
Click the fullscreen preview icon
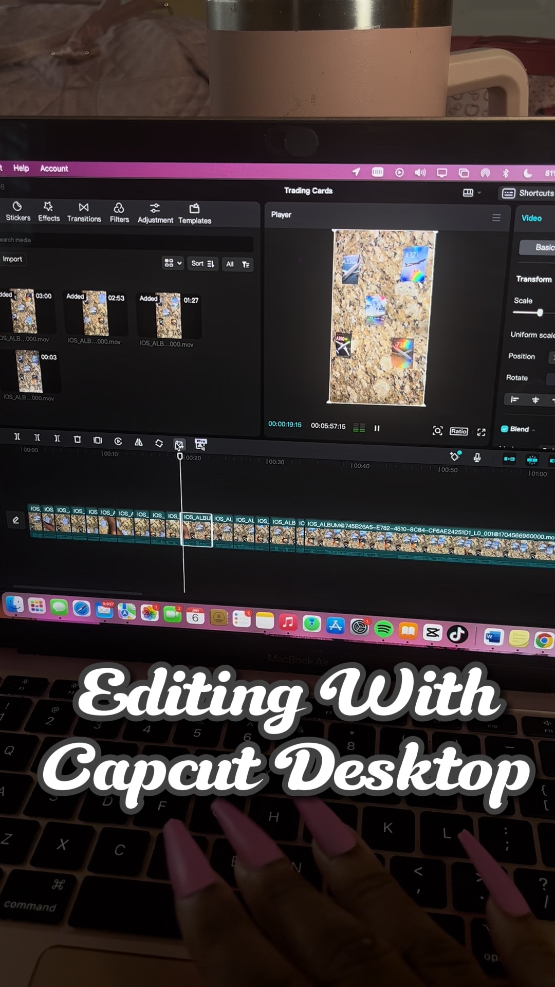tap(481, 432)
